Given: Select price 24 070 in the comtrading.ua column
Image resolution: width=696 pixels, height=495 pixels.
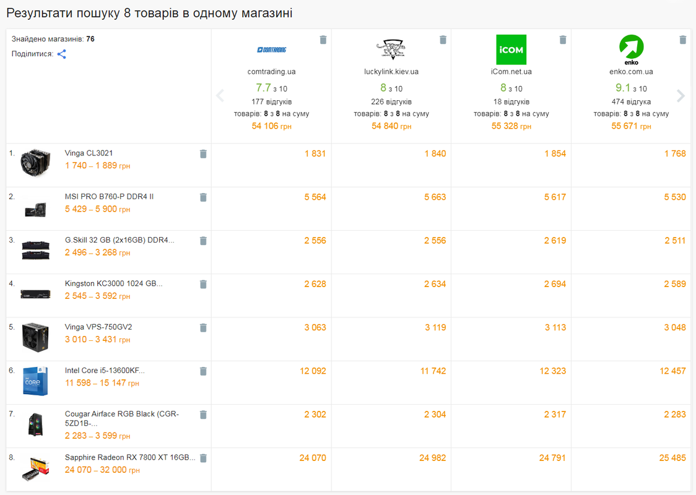Looking at the screenshot, I should click(313, 458).
